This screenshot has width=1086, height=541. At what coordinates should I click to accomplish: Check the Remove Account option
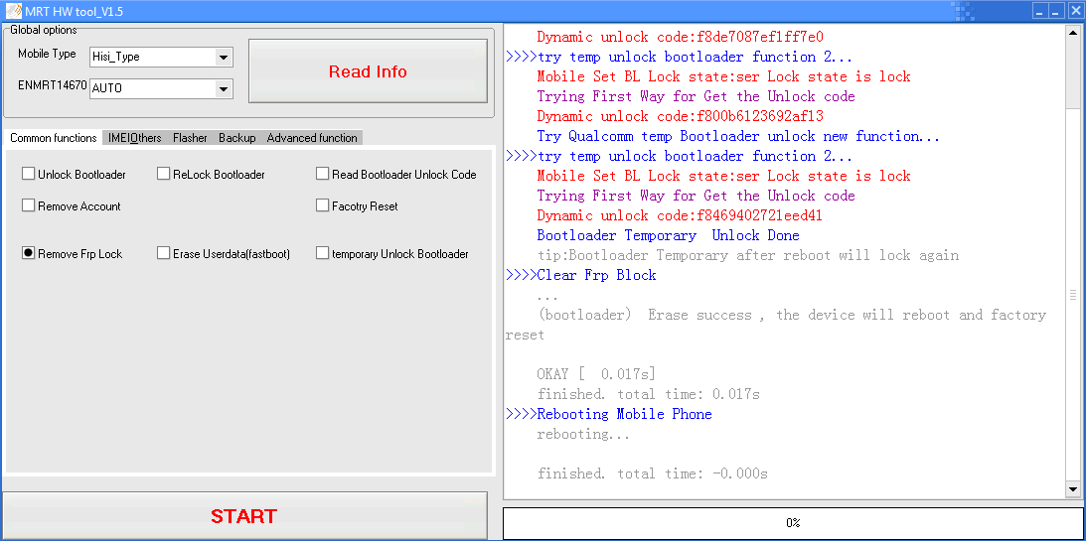[28, 205]
